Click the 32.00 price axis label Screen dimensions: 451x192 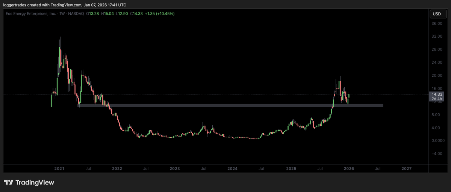tap(437, 37)
